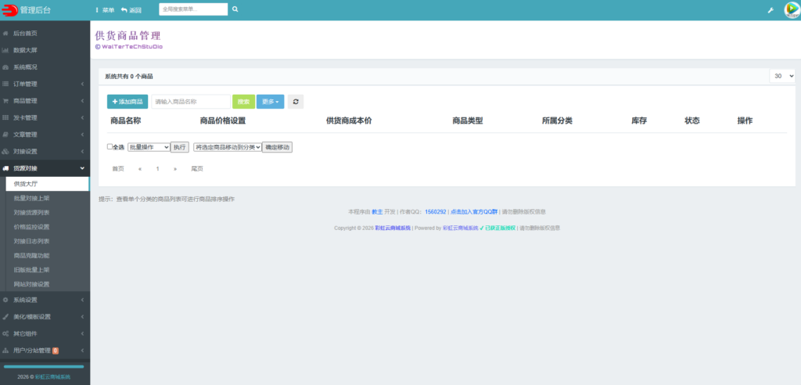Image resolution: width=801 pixels, height=385 pixels.
Task: Click the global search magnifier icon
Action: (235, 9)
